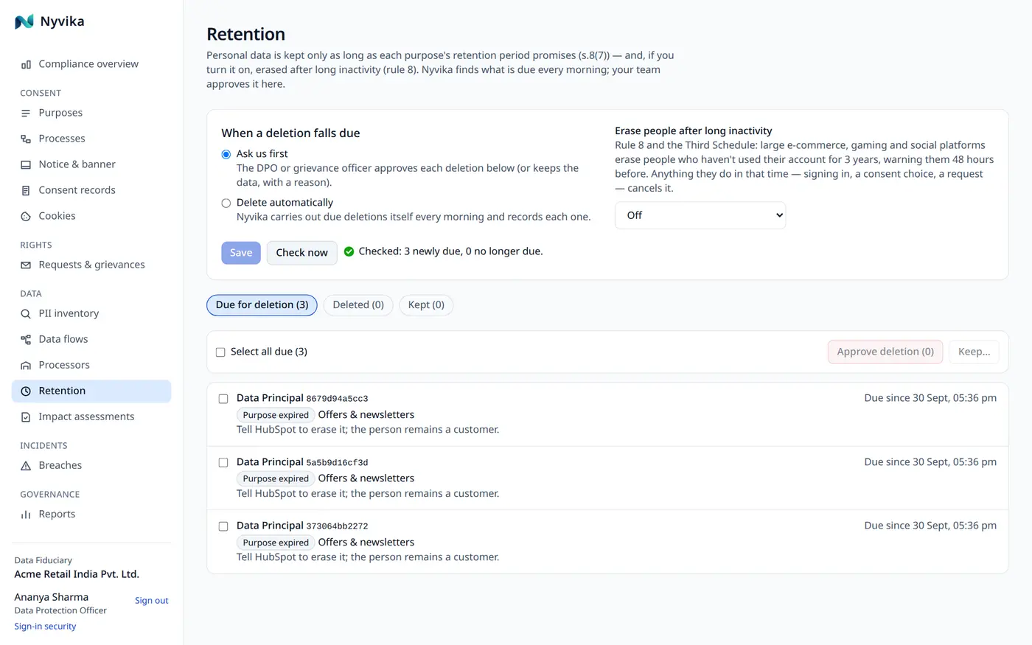This screenshot has height=645, width=1032.
Task: Click the Reports bar chart icon
Action: (26, 514)
